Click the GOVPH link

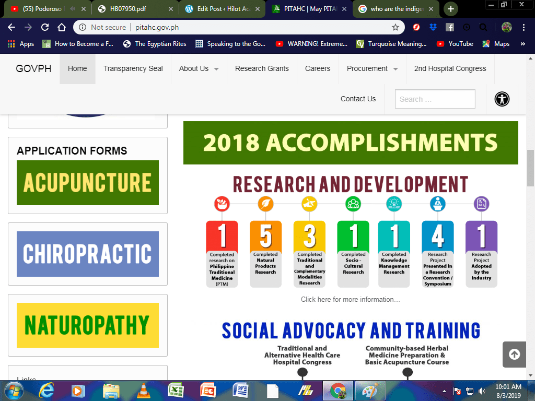(x=33, y=68)
